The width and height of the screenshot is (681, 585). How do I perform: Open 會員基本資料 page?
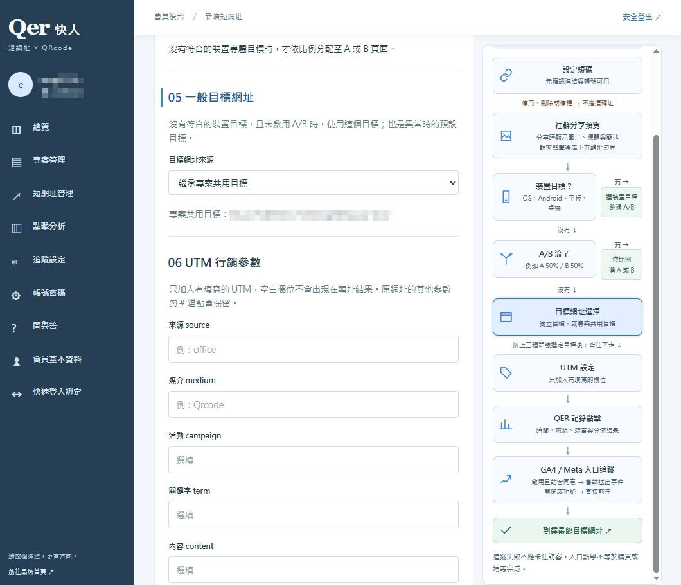click(57, 359)
